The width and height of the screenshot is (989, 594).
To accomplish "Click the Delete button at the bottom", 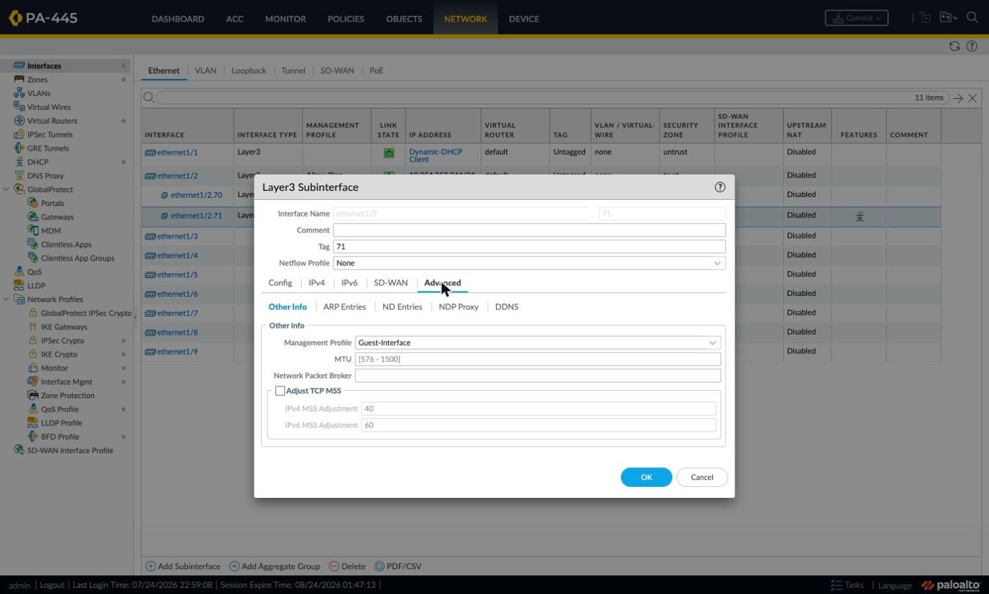I will [347, 566].
